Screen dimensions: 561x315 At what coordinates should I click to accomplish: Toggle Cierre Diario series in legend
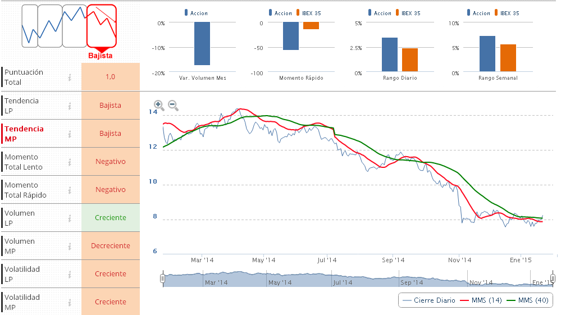428,300
